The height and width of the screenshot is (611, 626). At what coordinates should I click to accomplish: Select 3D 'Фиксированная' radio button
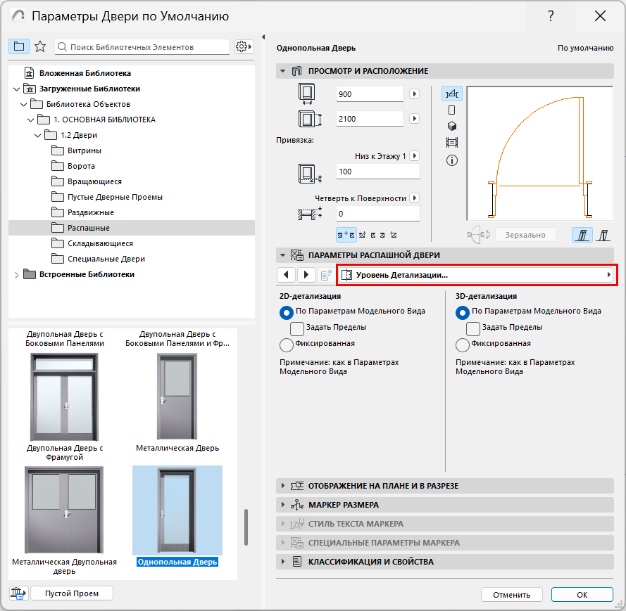coord(463,345)
